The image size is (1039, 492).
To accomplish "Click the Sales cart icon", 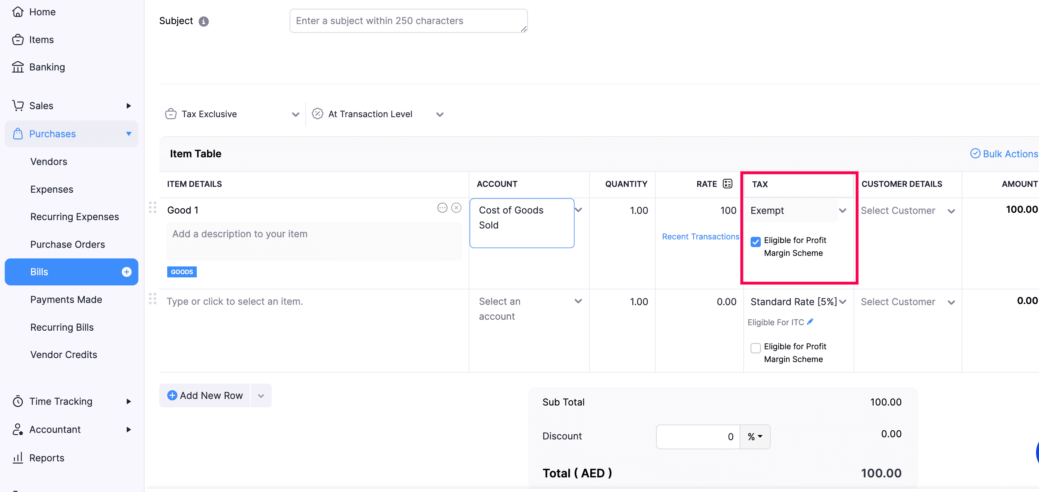I will [18, 105].
